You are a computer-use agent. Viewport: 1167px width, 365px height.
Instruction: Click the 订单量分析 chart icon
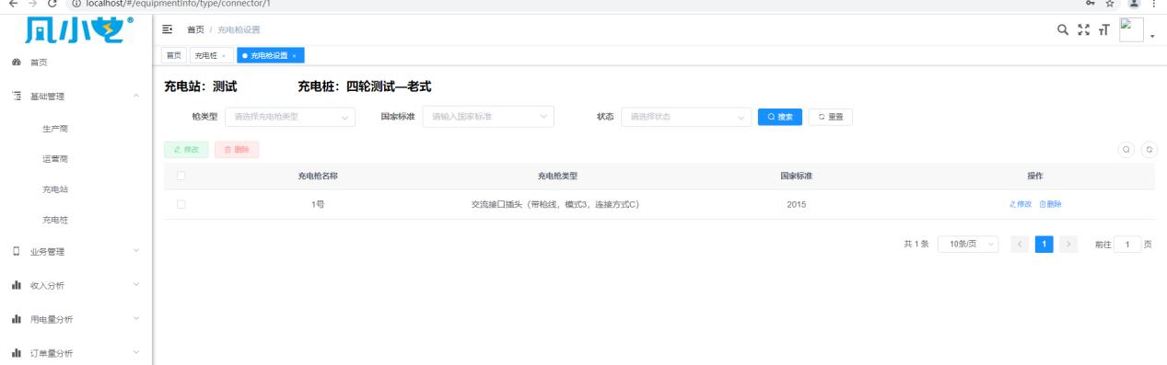click(16, 353)
